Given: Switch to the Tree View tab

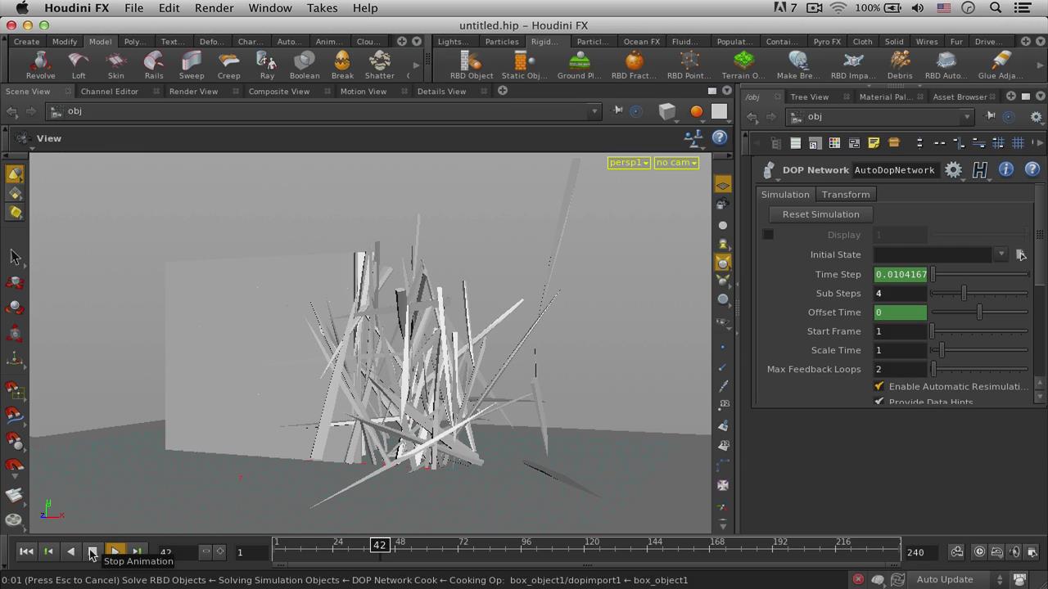Looking at the screenshot, I should pos(809,97).
